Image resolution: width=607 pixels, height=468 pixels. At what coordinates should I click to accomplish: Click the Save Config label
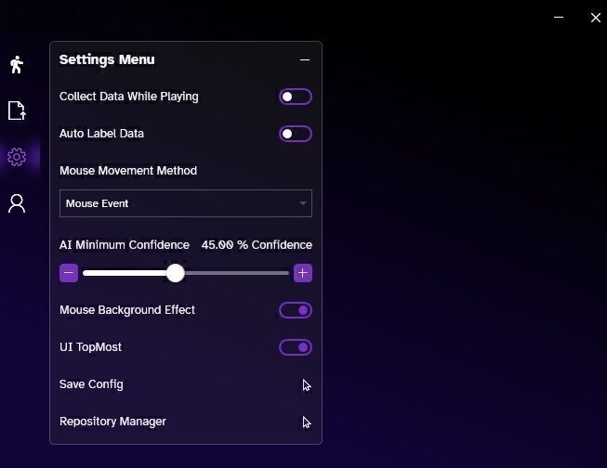point(91,384)
